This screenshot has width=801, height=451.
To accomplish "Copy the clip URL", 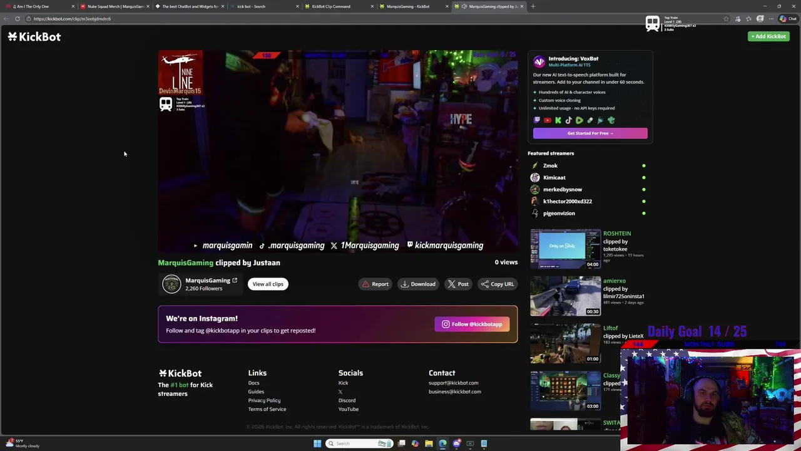I will [497, 284].
